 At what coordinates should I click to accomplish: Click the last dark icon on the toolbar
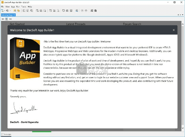point(95,11)
